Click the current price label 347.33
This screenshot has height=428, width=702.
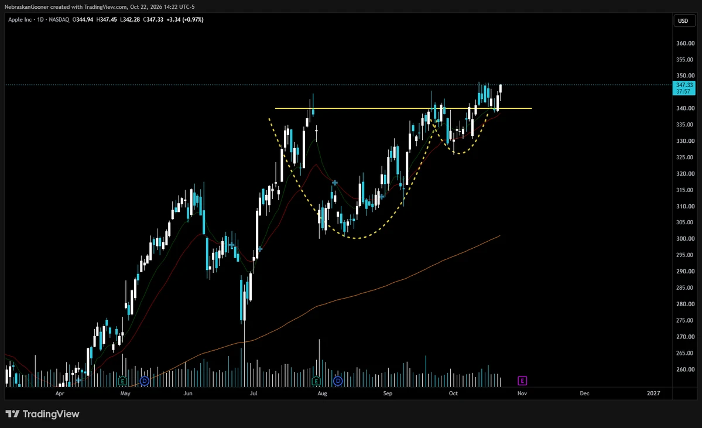[684, 85]
